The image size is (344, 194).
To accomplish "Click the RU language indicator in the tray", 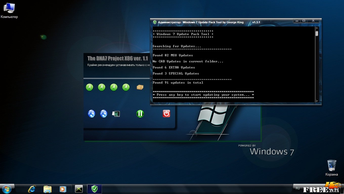I will (x=298, y=188).
